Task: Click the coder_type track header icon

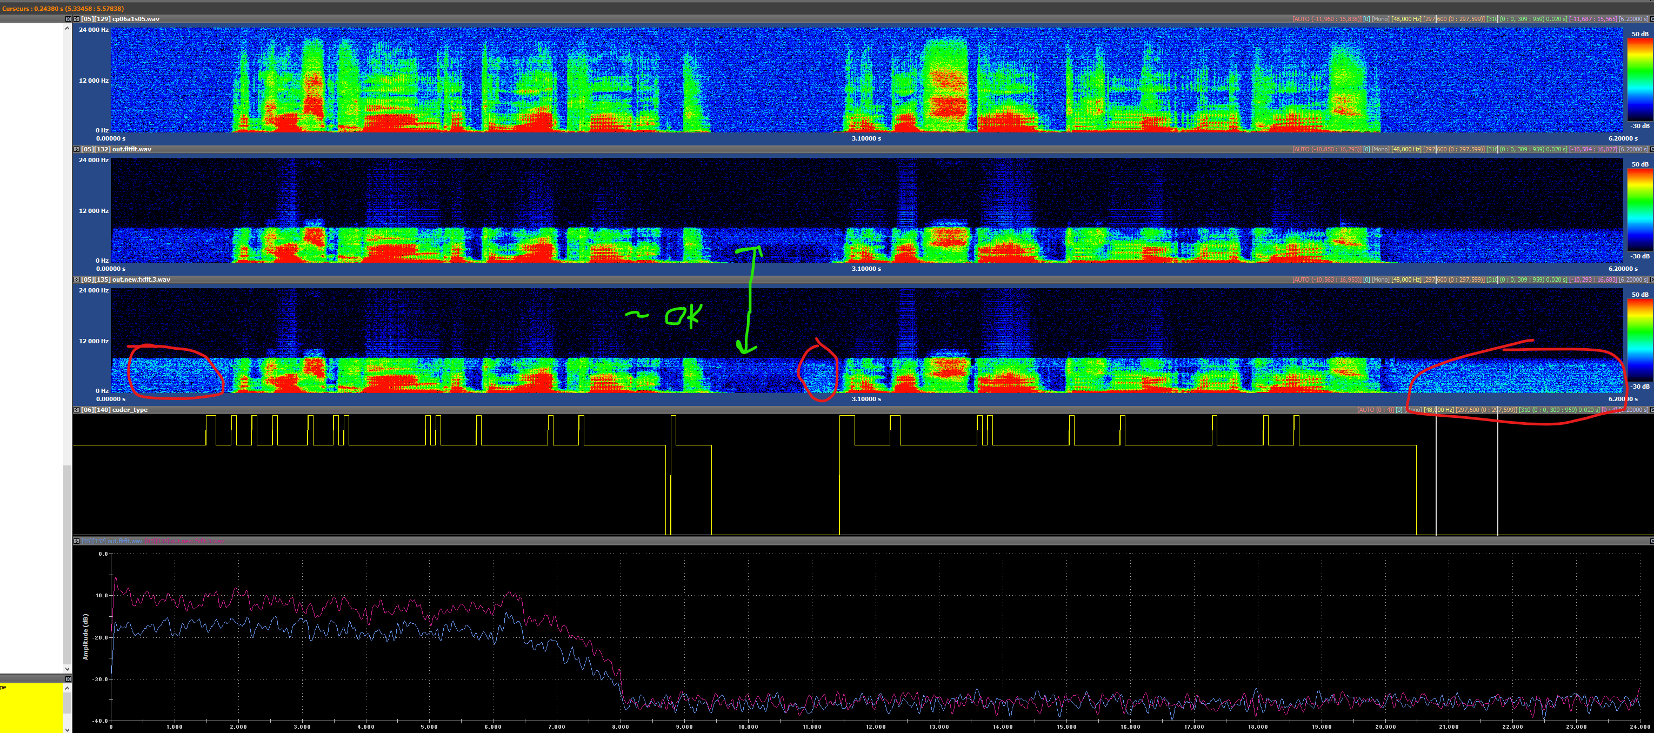Action: [76, 410]
